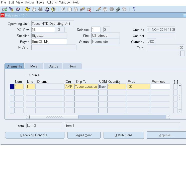The image size is (186, 170).
Task: Click the Promised date field in row one
Action: (160, 86)
